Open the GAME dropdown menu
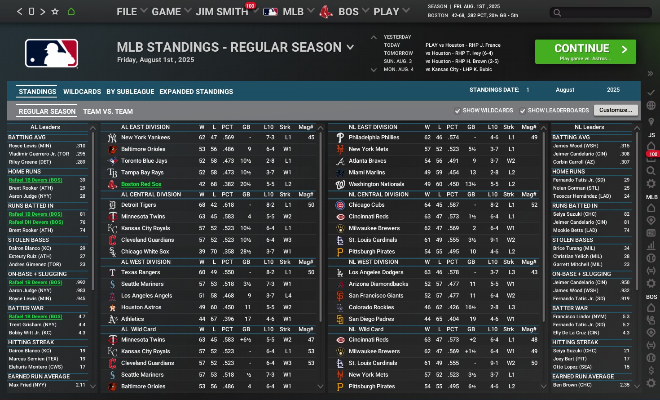 coord(172,12)
